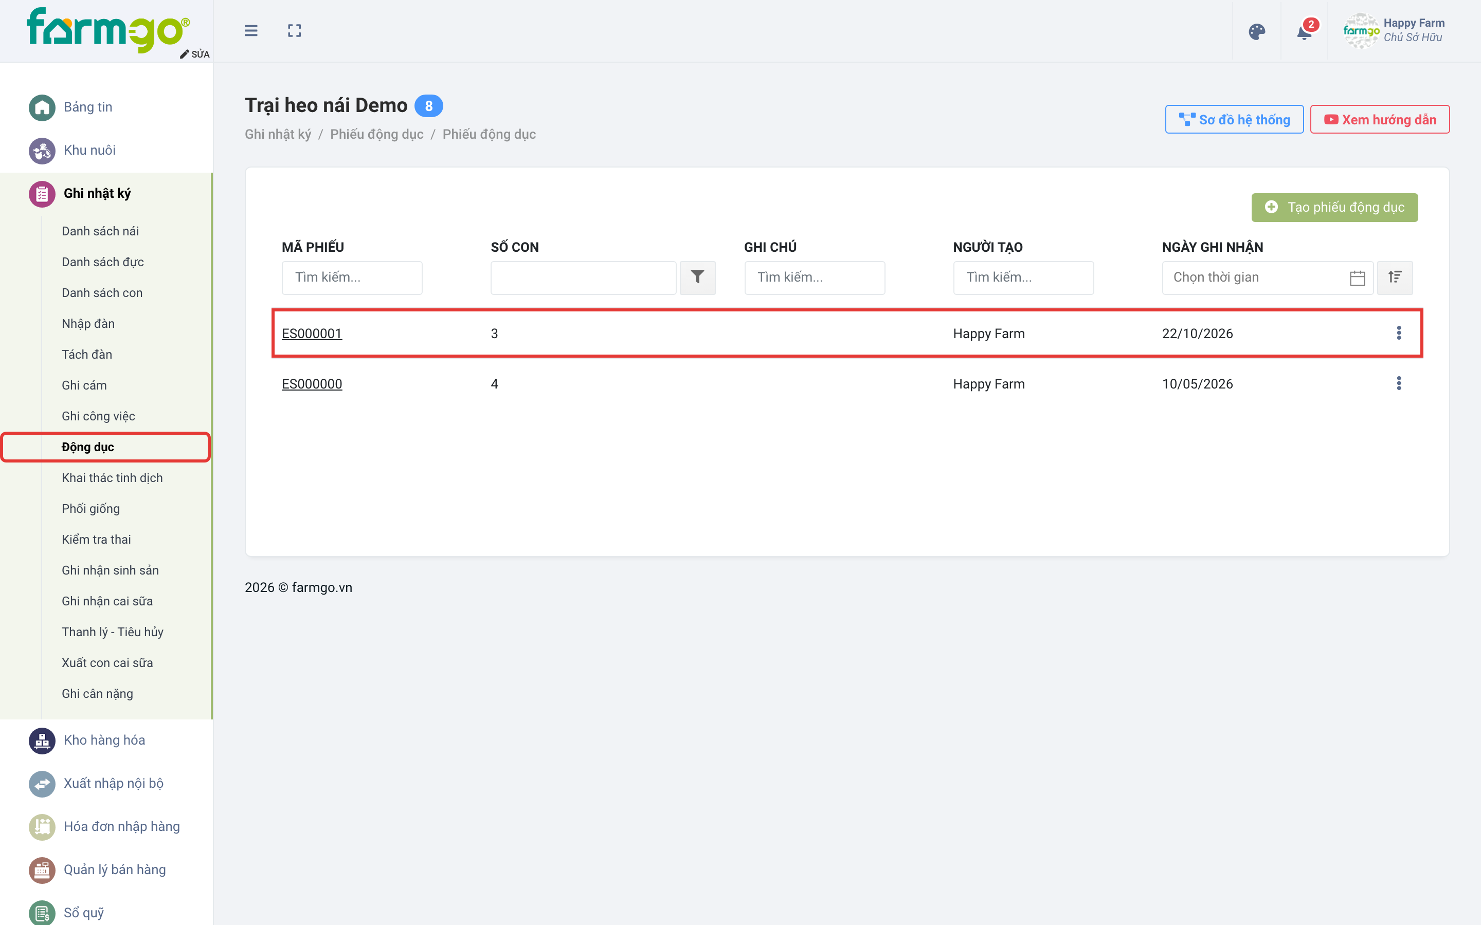Click Xem hướng dẫn video button

[1379, 119]
